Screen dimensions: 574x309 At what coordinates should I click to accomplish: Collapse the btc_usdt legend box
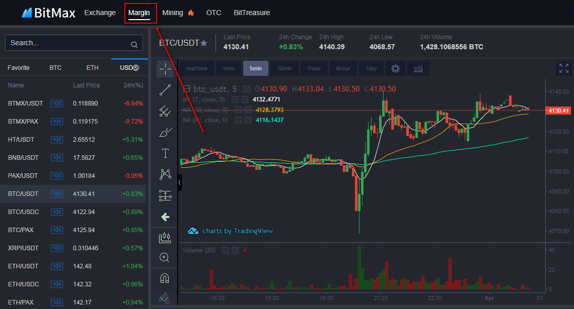tap(187, 89)
